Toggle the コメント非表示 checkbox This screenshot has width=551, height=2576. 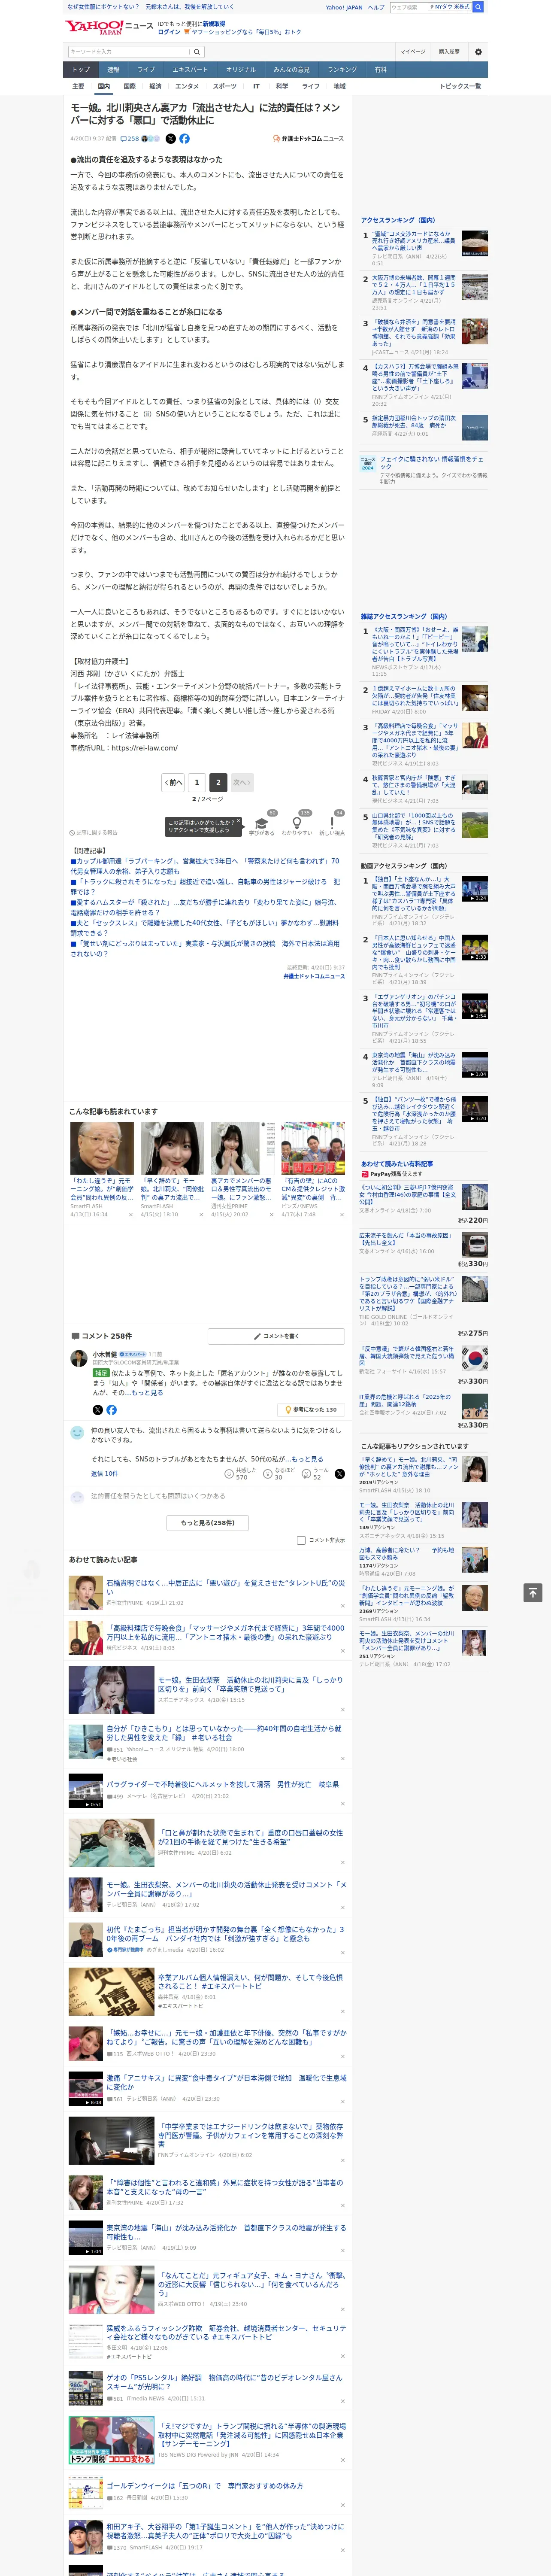tap(301, 1540)
